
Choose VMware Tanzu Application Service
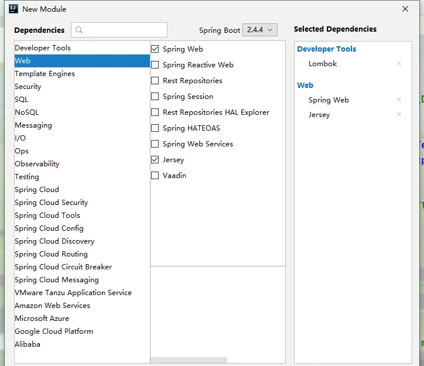pyautogui.click(x=82, y=293)
